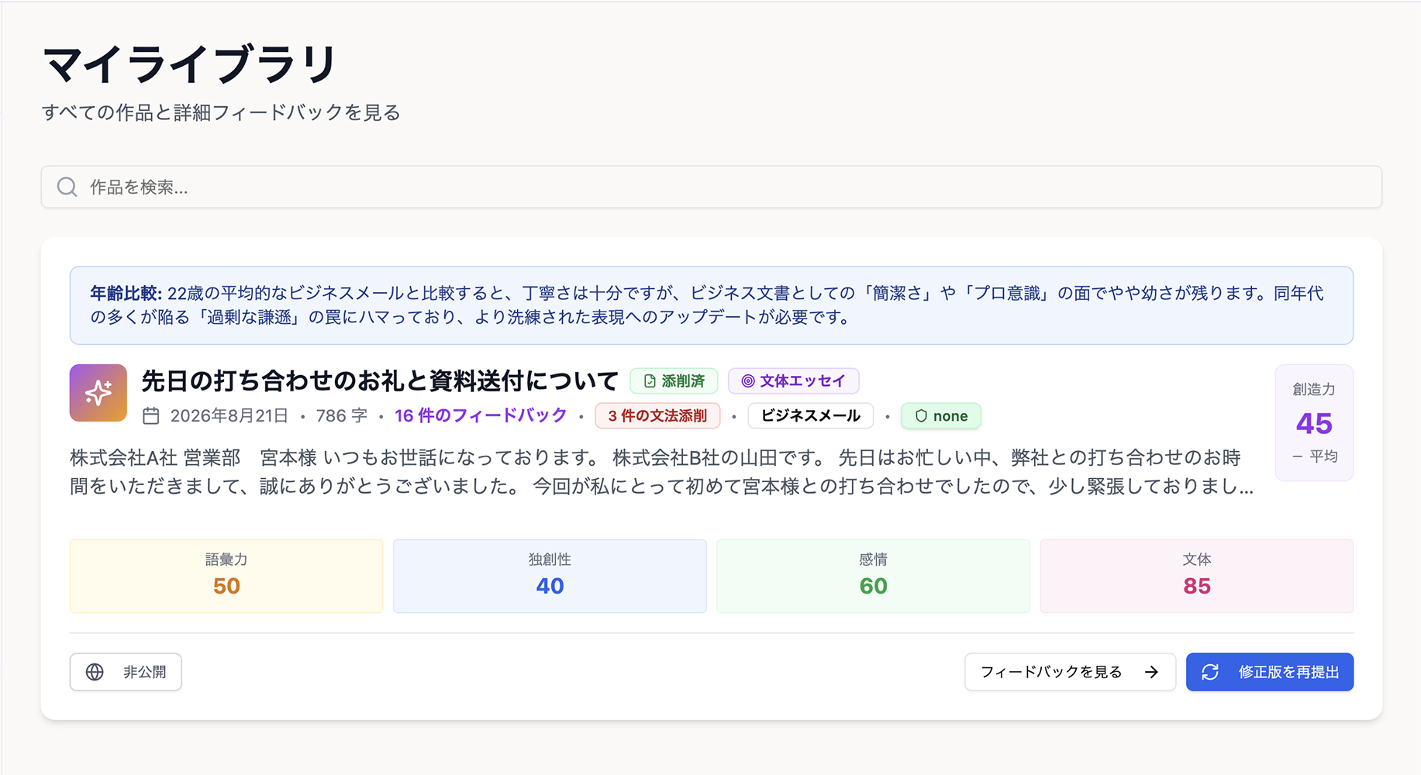Click the yellow 語彙力 50 score tile
Viewport: 1421px width, 775px height.
[226, 576]
